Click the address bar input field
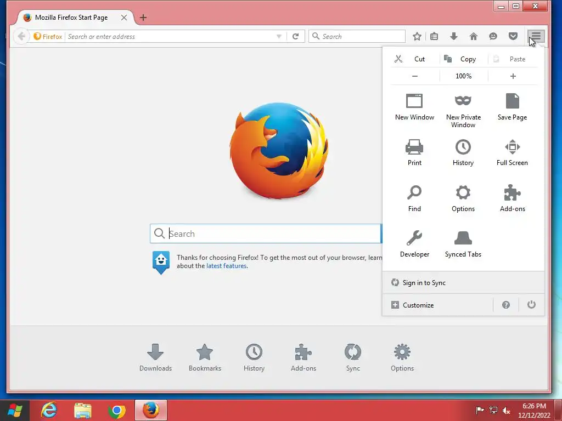The image size is (562, 421). (x=170, y=37)
